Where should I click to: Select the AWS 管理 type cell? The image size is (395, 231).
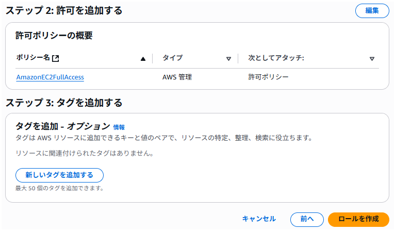point(177,77)
